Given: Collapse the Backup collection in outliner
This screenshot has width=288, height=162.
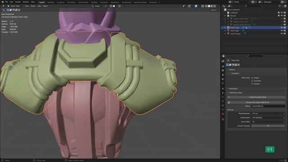Looking at the screenshot, I should [225, 16].
